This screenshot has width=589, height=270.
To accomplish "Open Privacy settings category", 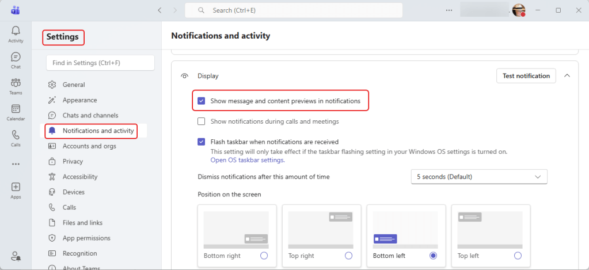I will point(73,161).
